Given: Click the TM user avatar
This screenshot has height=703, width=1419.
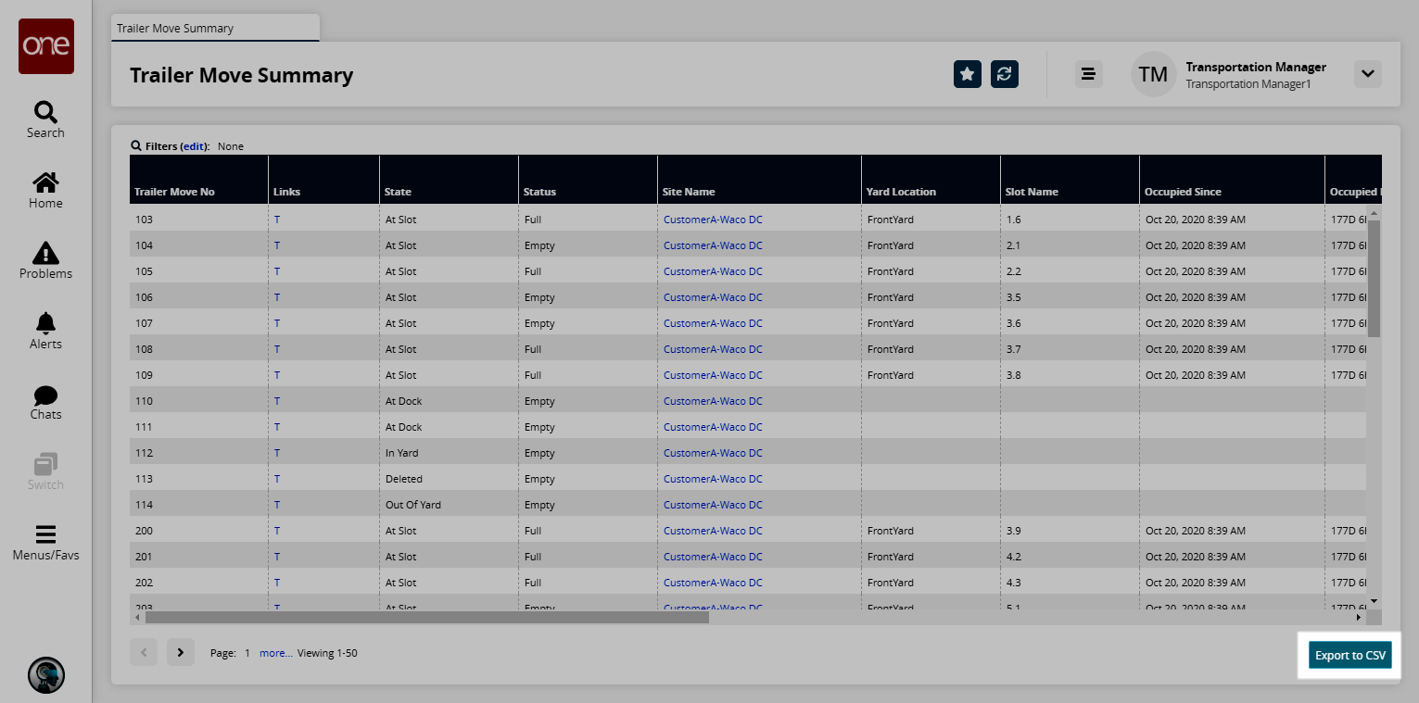Looking at the screenshot, I should [1153, 74].
